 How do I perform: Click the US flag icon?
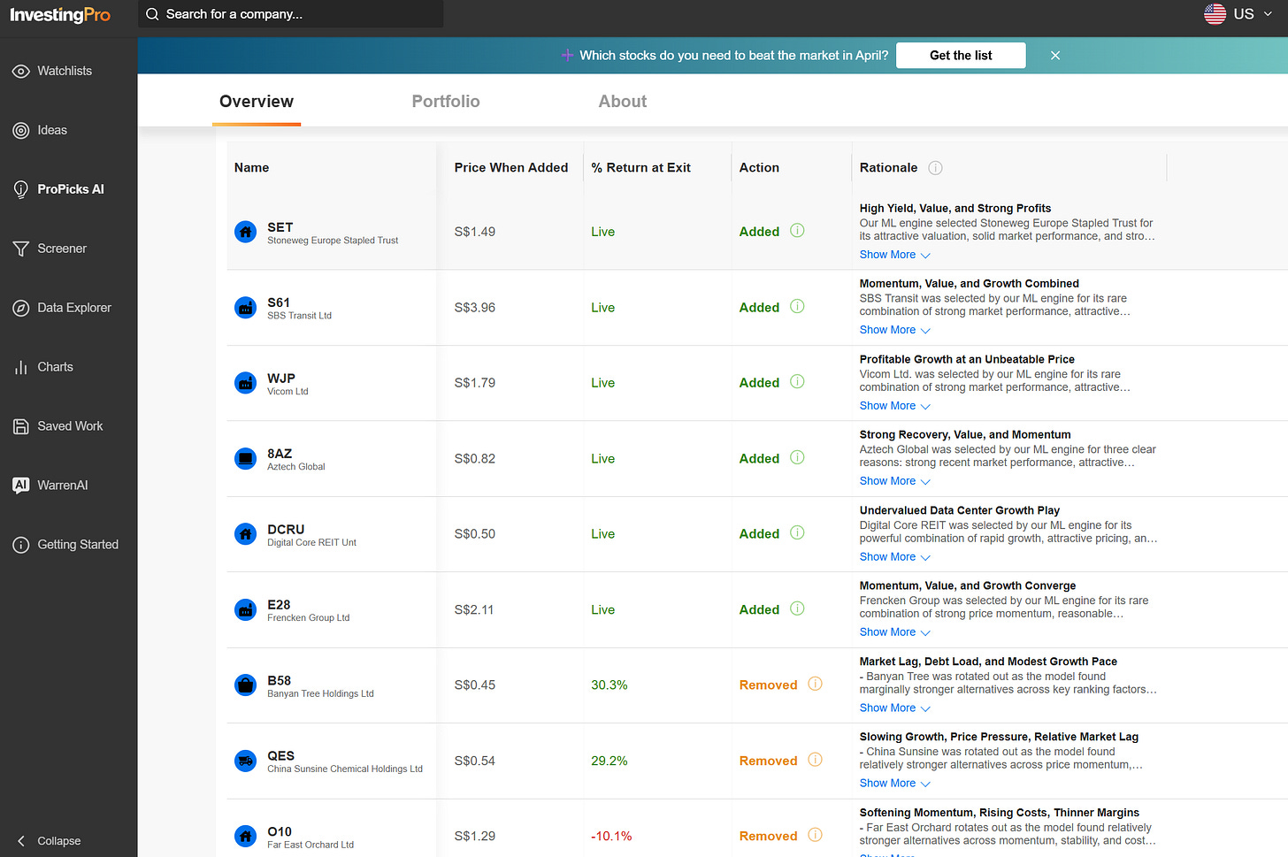pyautogui.click(x=1215, y=14)
